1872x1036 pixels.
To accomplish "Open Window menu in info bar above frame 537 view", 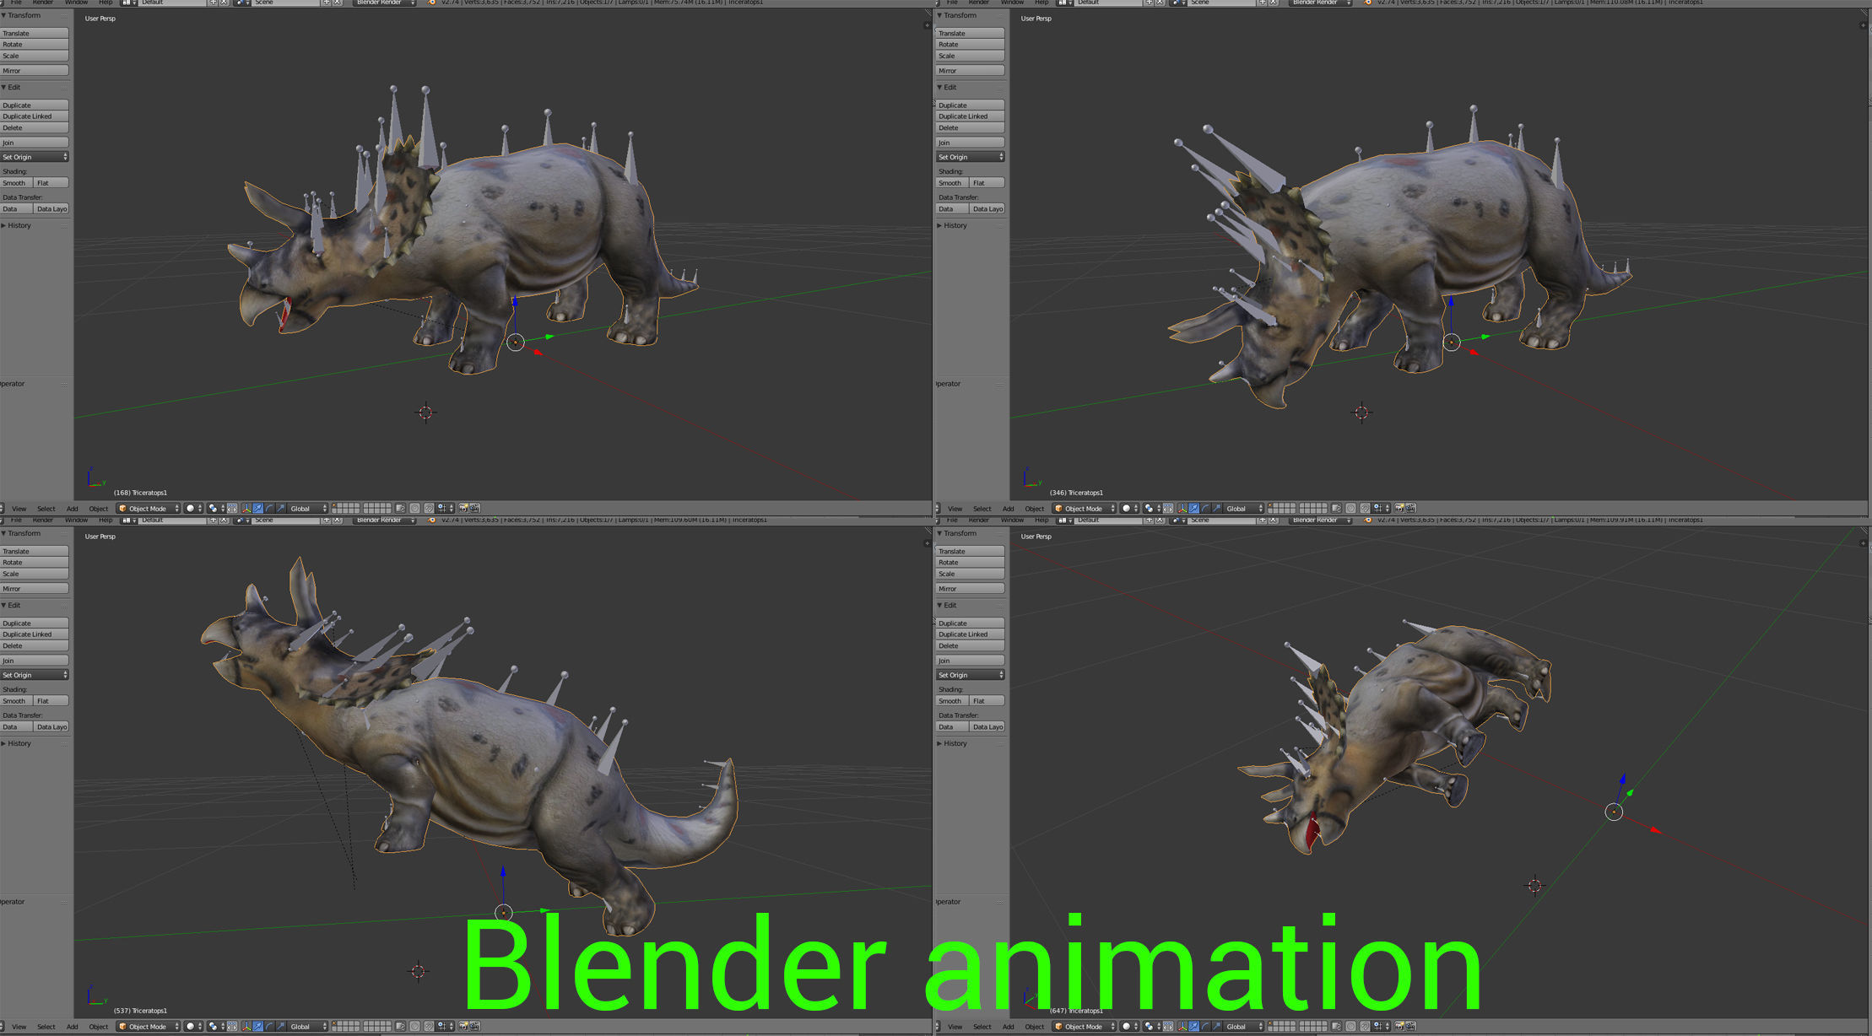I will point(76,520).
